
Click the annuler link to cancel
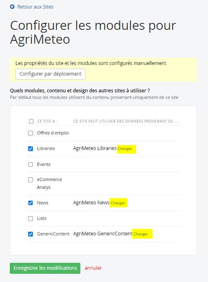pyautogui.click(x=93, y=268)
